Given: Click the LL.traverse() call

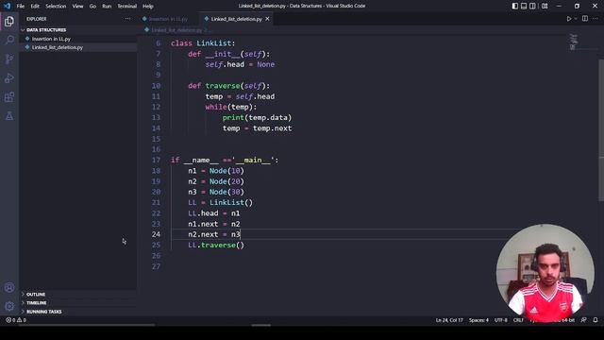Looking at the screenshot, I should (216, 246).
